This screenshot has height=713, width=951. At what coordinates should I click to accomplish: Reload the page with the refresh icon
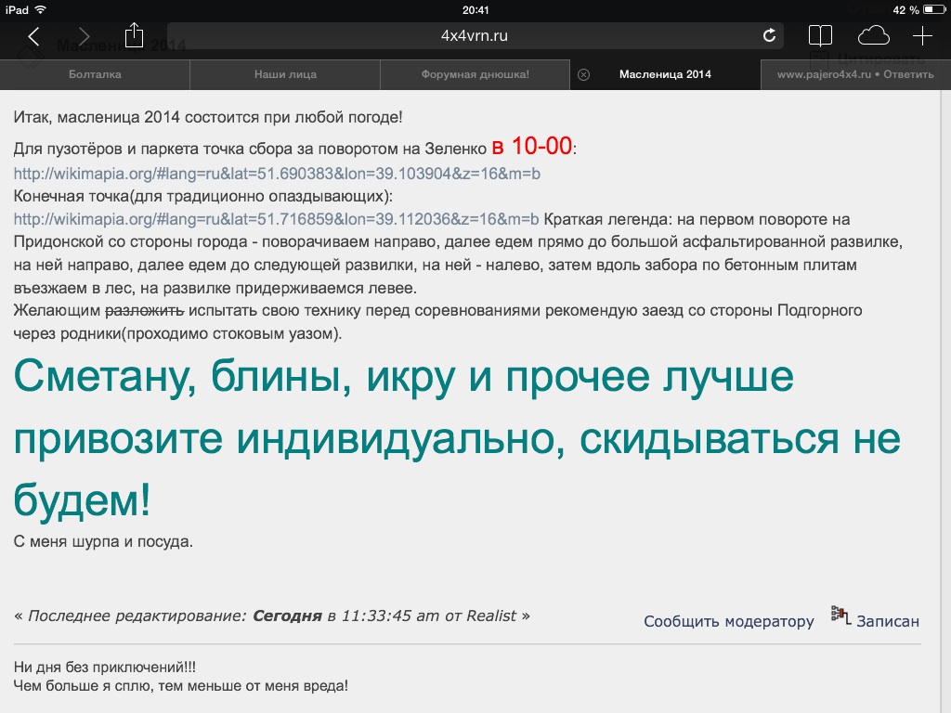(769, 36)
